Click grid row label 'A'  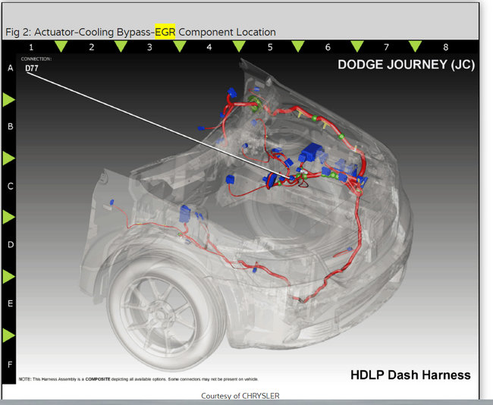[x=11, y=68]
